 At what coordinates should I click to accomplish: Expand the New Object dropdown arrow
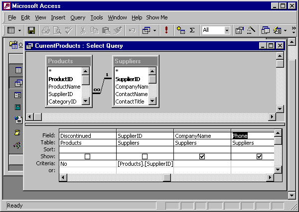pos(285,30)
